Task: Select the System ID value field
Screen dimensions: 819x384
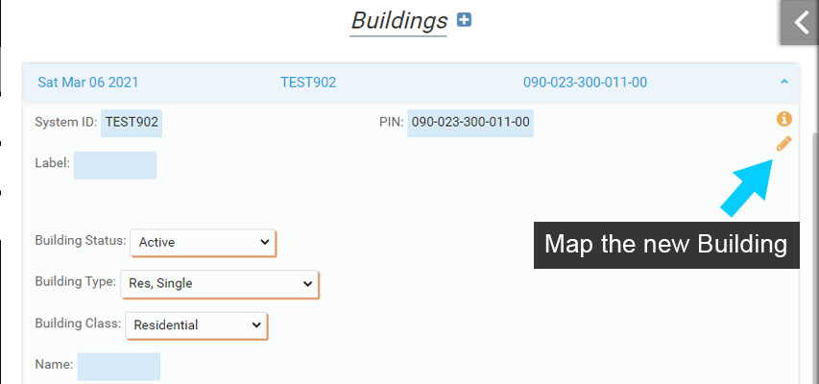Action: pyautogui.click(x=132, y=123)
